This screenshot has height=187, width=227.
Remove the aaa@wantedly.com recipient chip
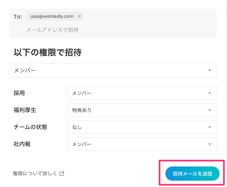[79, 16]
